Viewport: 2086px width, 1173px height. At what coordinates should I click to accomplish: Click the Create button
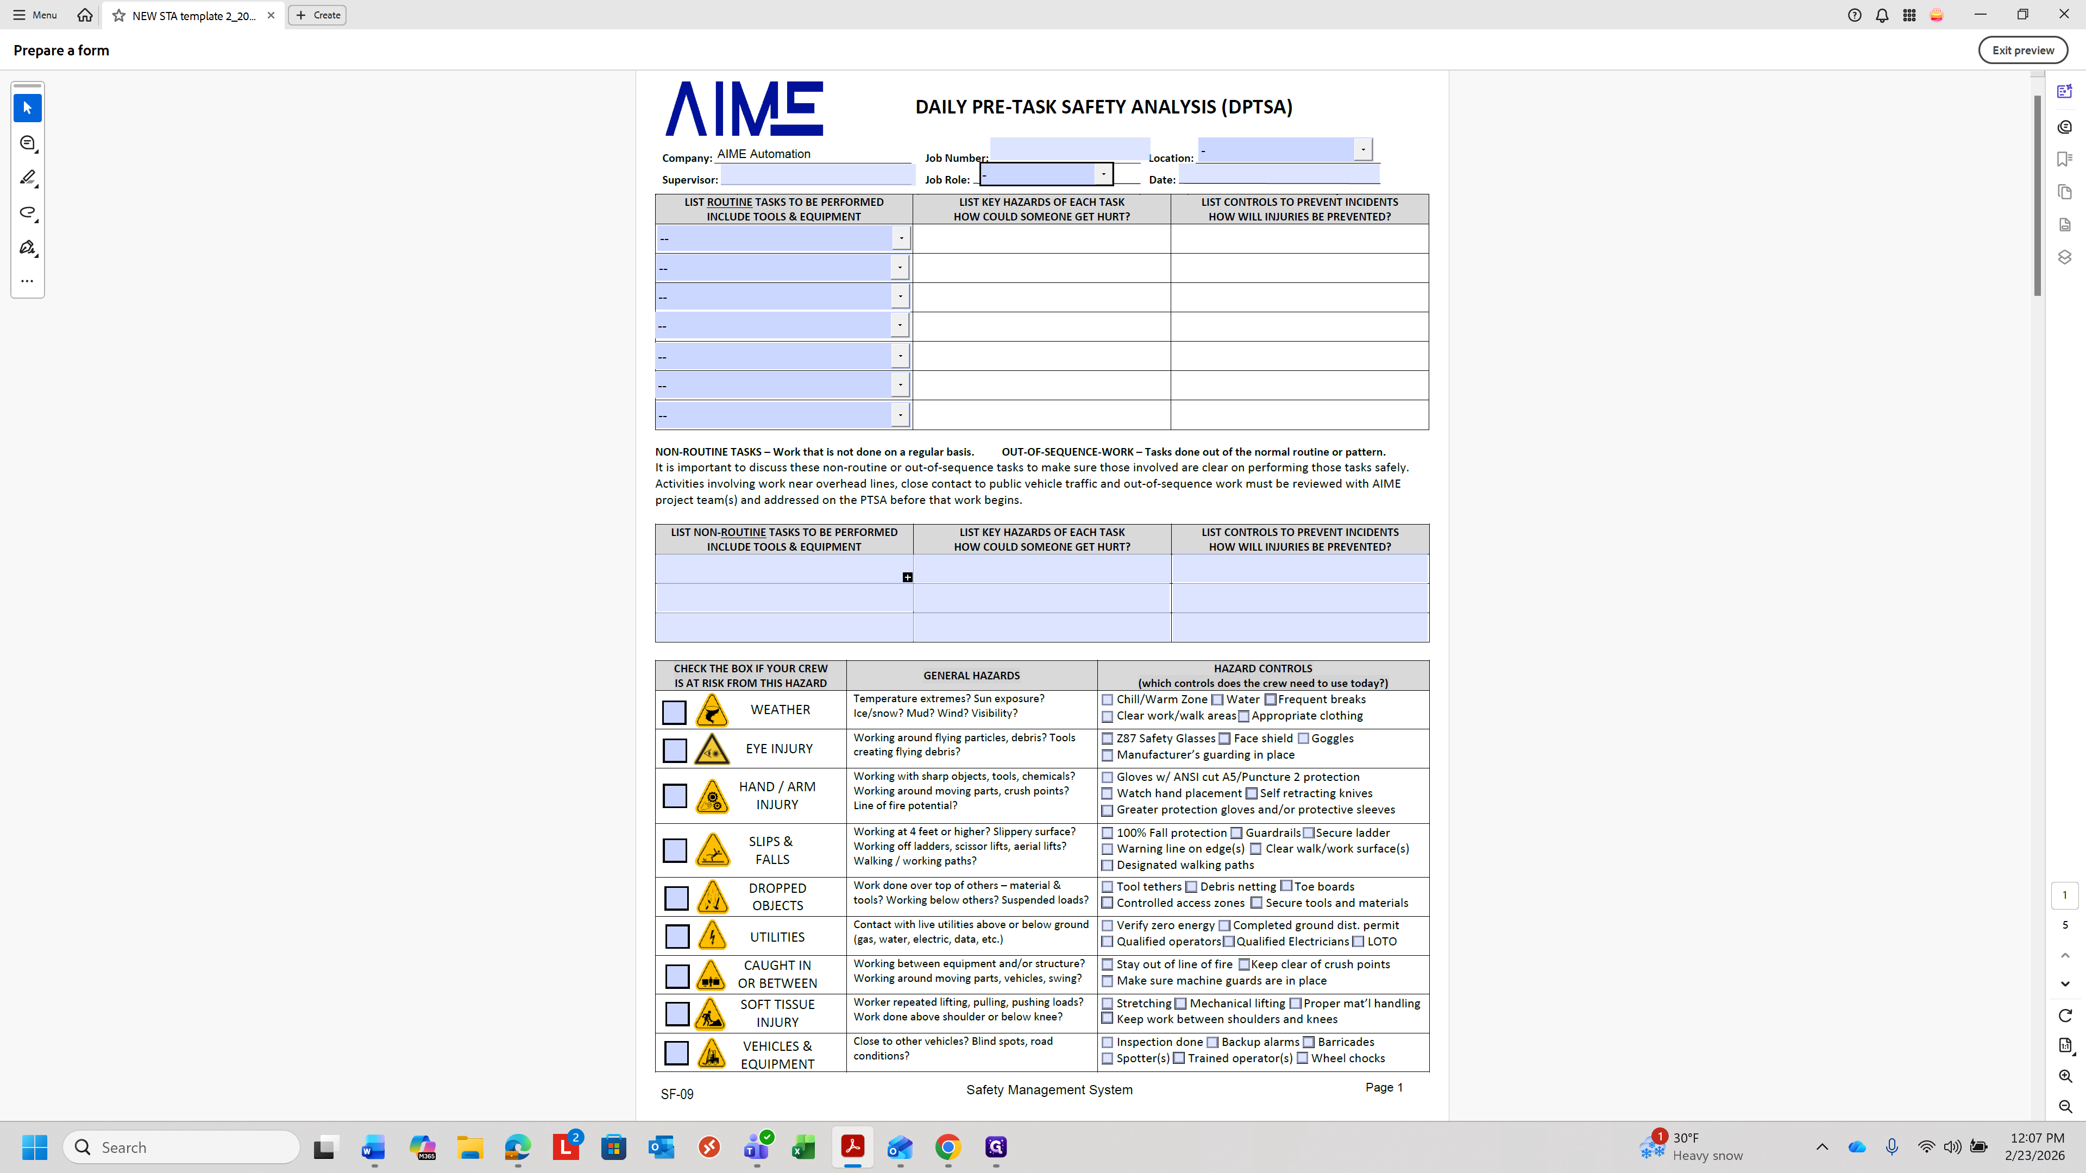[x=317, y=15]
